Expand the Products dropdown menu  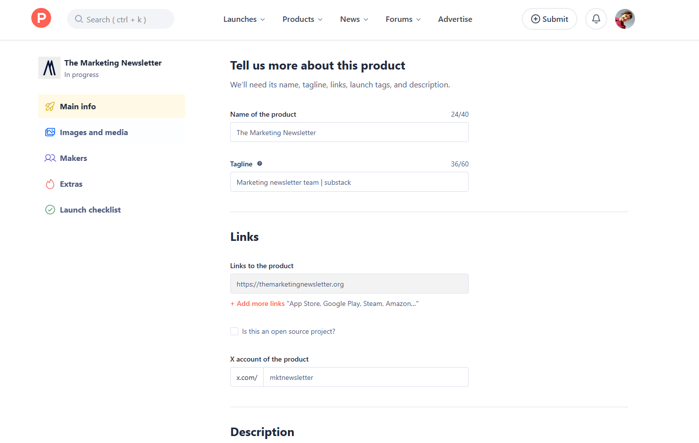pyautogui.click(x=303, y=19)
